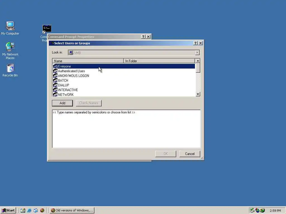Image resolution: width=286 pixels, height=214 pixels.
Task: Open the My Computer desktop icon
Action: pos(10,26)
